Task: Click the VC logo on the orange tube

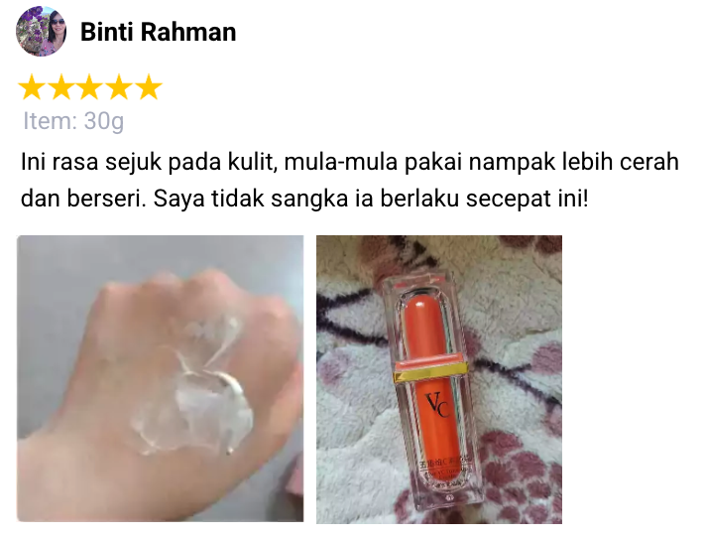Action: [437, 405]
